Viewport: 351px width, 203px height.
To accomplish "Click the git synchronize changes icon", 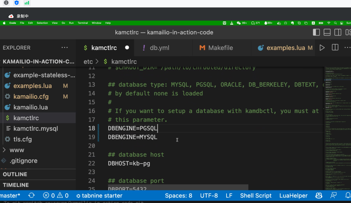I will (x=32, y=196).
